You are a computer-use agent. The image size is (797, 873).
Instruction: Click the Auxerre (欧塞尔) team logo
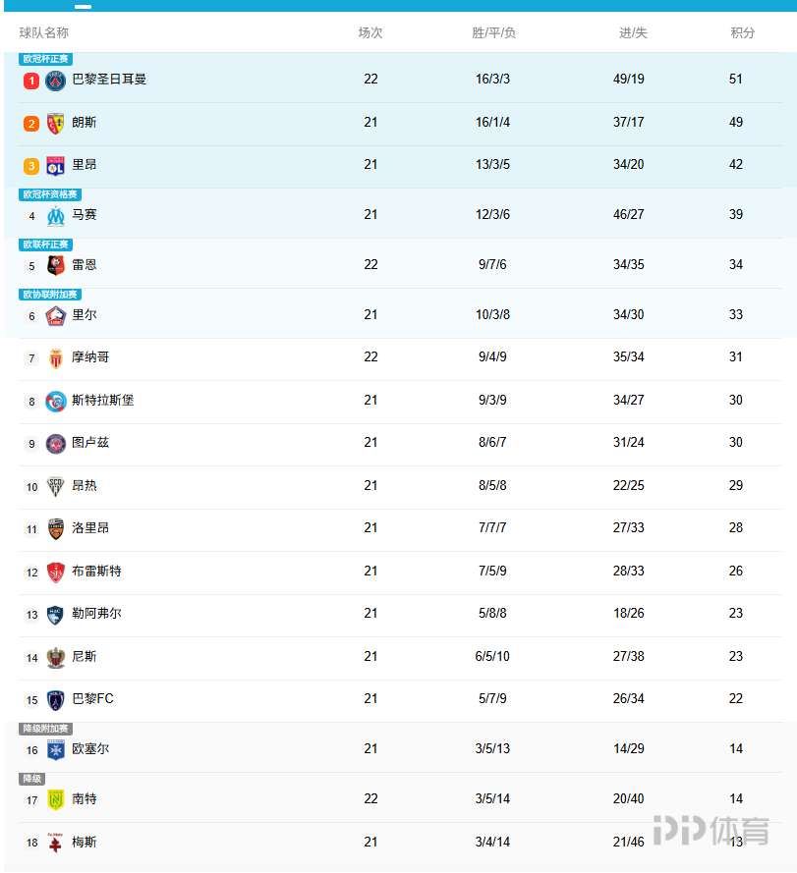pos(56,750)
